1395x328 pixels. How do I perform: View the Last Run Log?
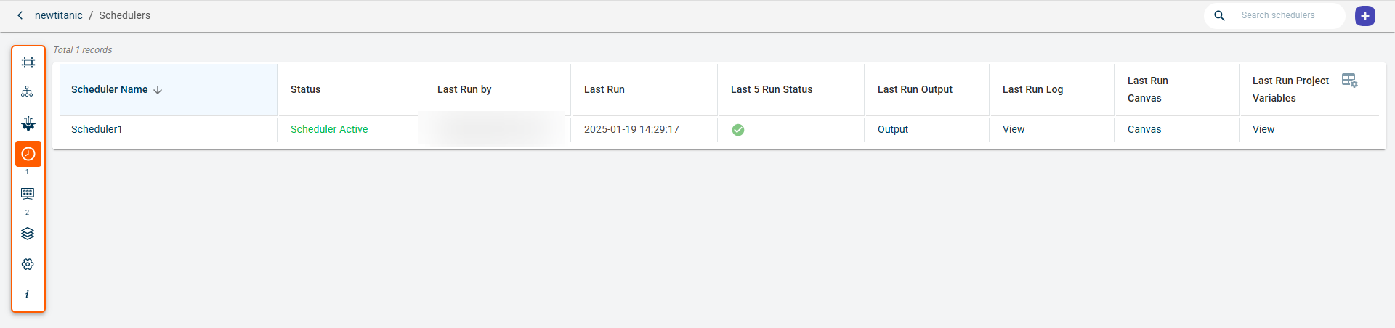(x=1013, y=129)
